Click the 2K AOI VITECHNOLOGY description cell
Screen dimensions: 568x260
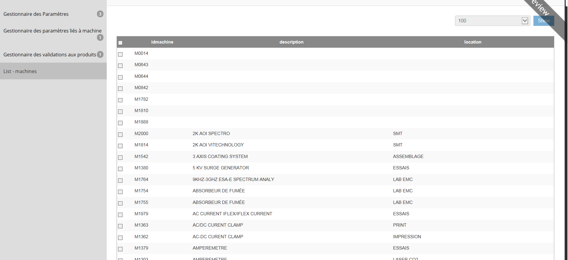coord(218,145)
